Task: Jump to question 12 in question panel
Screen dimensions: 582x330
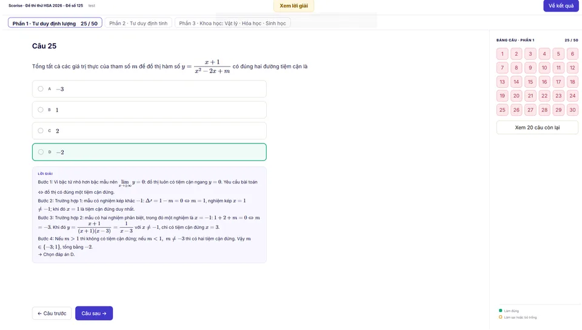Action: tap(572, 67)
